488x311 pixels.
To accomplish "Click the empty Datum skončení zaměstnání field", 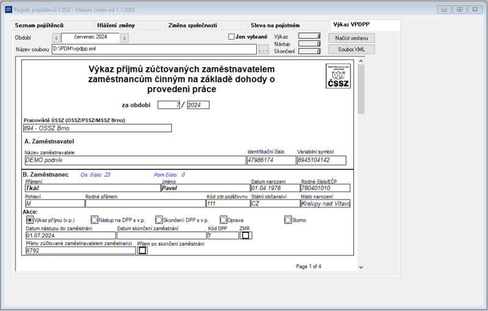I will pos(162,235).
